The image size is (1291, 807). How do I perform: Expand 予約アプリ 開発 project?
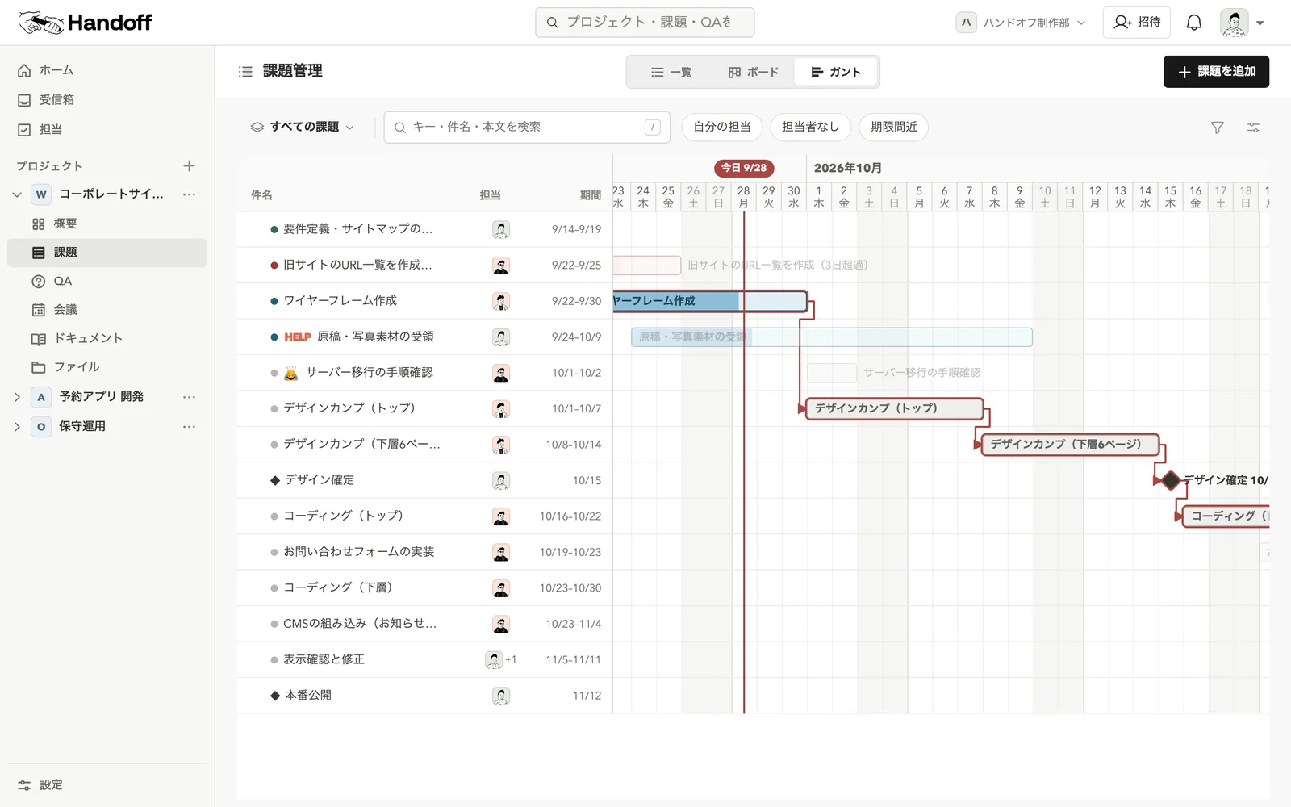[17, 397]
